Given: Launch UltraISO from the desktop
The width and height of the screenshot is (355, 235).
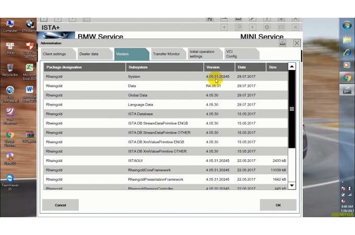Looking at the screenshot, I should pos(10,158).
